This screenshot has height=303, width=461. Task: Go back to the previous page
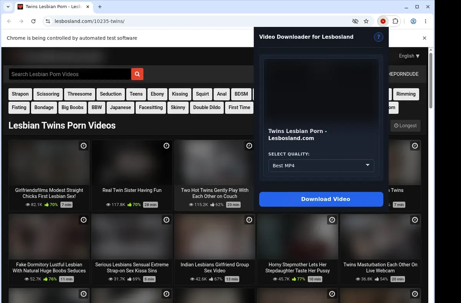point(9,21)
